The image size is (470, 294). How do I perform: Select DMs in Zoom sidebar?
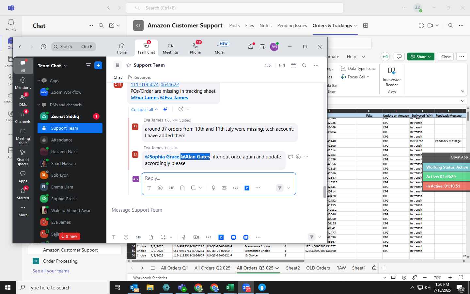23,100
